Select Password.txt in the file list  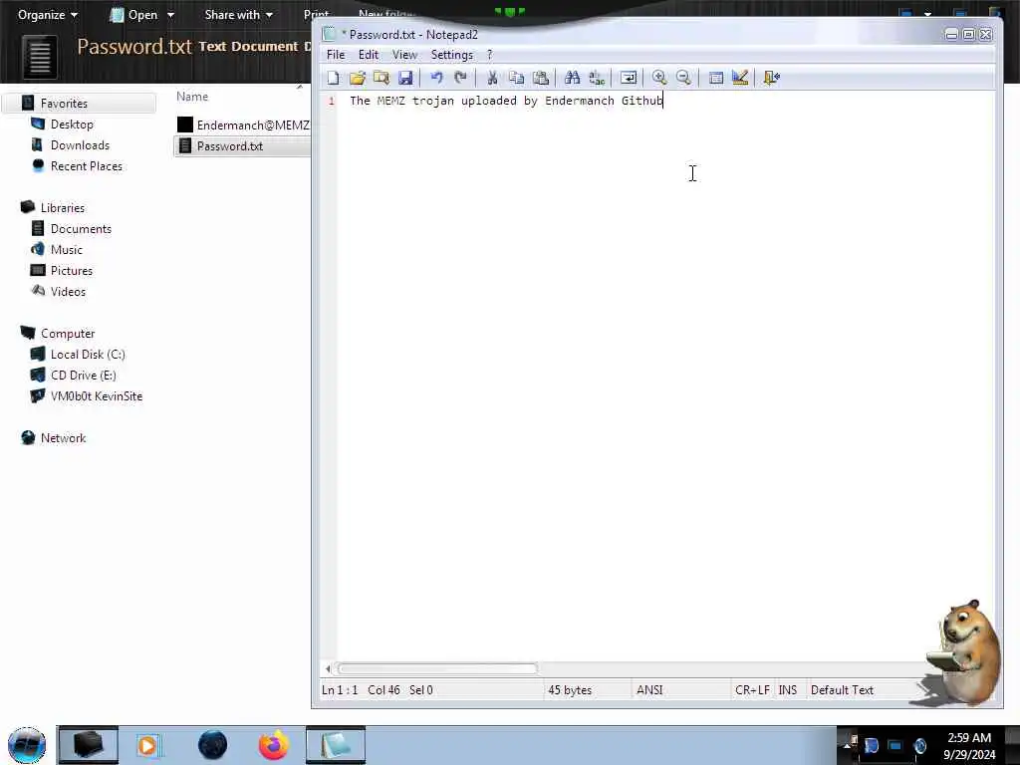242,145
